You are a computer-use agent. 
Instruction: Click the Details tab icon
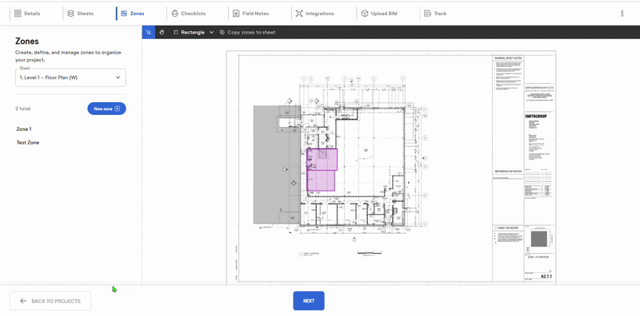click(18, 14)
